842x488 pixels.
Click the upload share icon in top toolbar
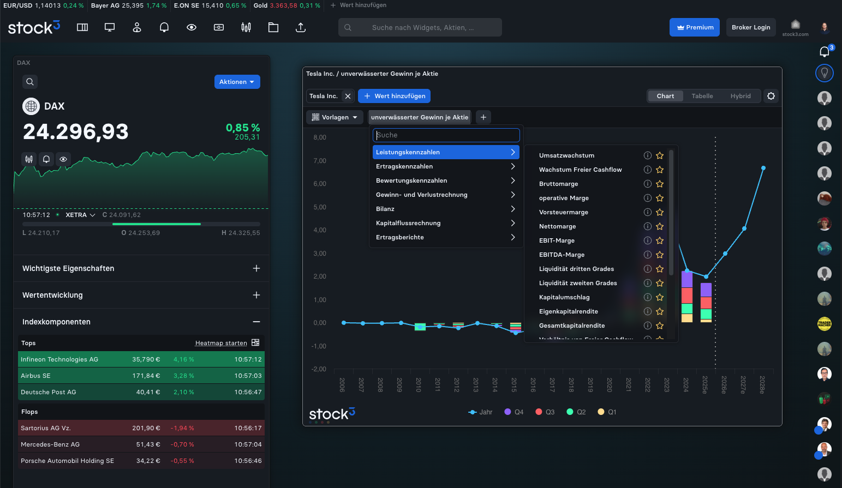[x=301, y=27]
